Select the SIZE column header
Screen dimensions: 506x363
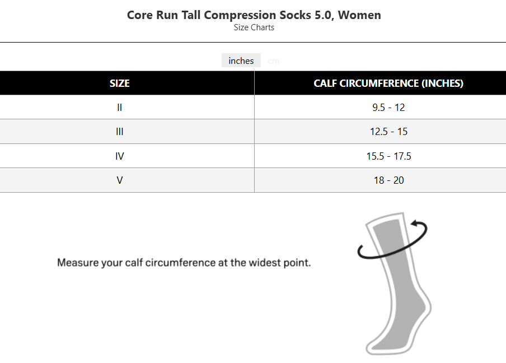120,83
